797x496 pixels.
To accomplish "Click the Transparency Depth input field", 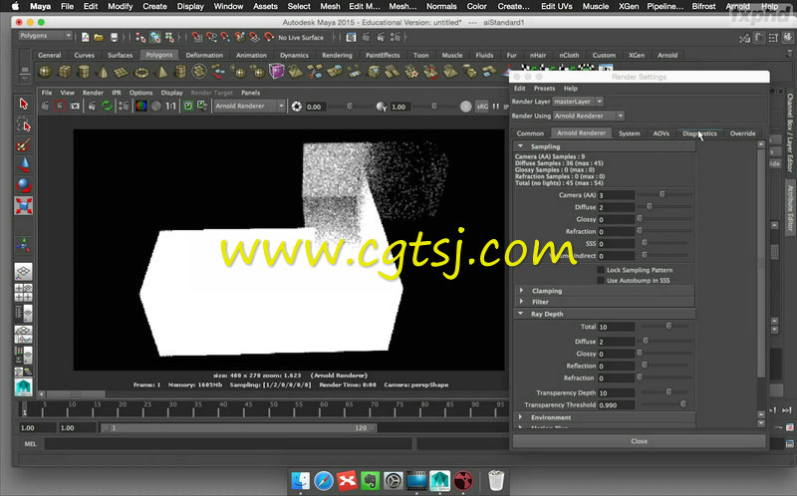I will click(616, 392).
